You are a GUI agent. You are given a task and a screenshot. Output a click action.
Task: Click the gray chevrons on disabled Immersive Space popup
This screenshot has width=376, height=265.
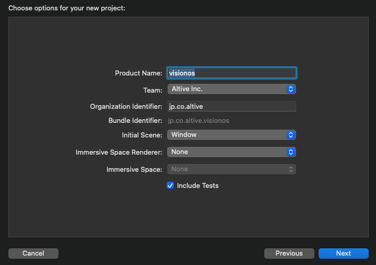[291, 169]
